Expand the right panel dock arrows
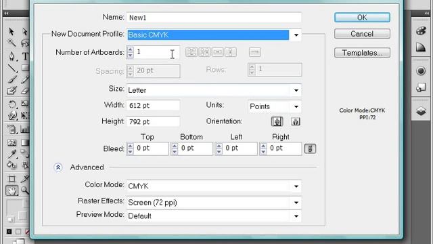The height and width of the screenshot is (244, 433). coord(427,13)
